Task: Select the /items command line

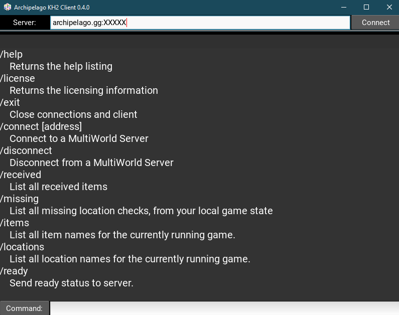Action: coord(15,223)
